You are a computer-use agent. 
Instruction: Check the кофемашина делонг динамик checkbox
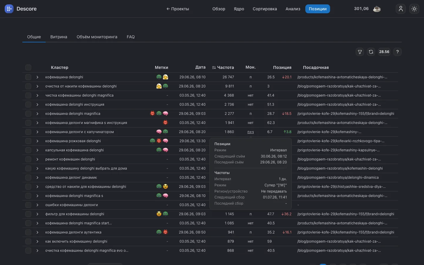tap(28, 178)
